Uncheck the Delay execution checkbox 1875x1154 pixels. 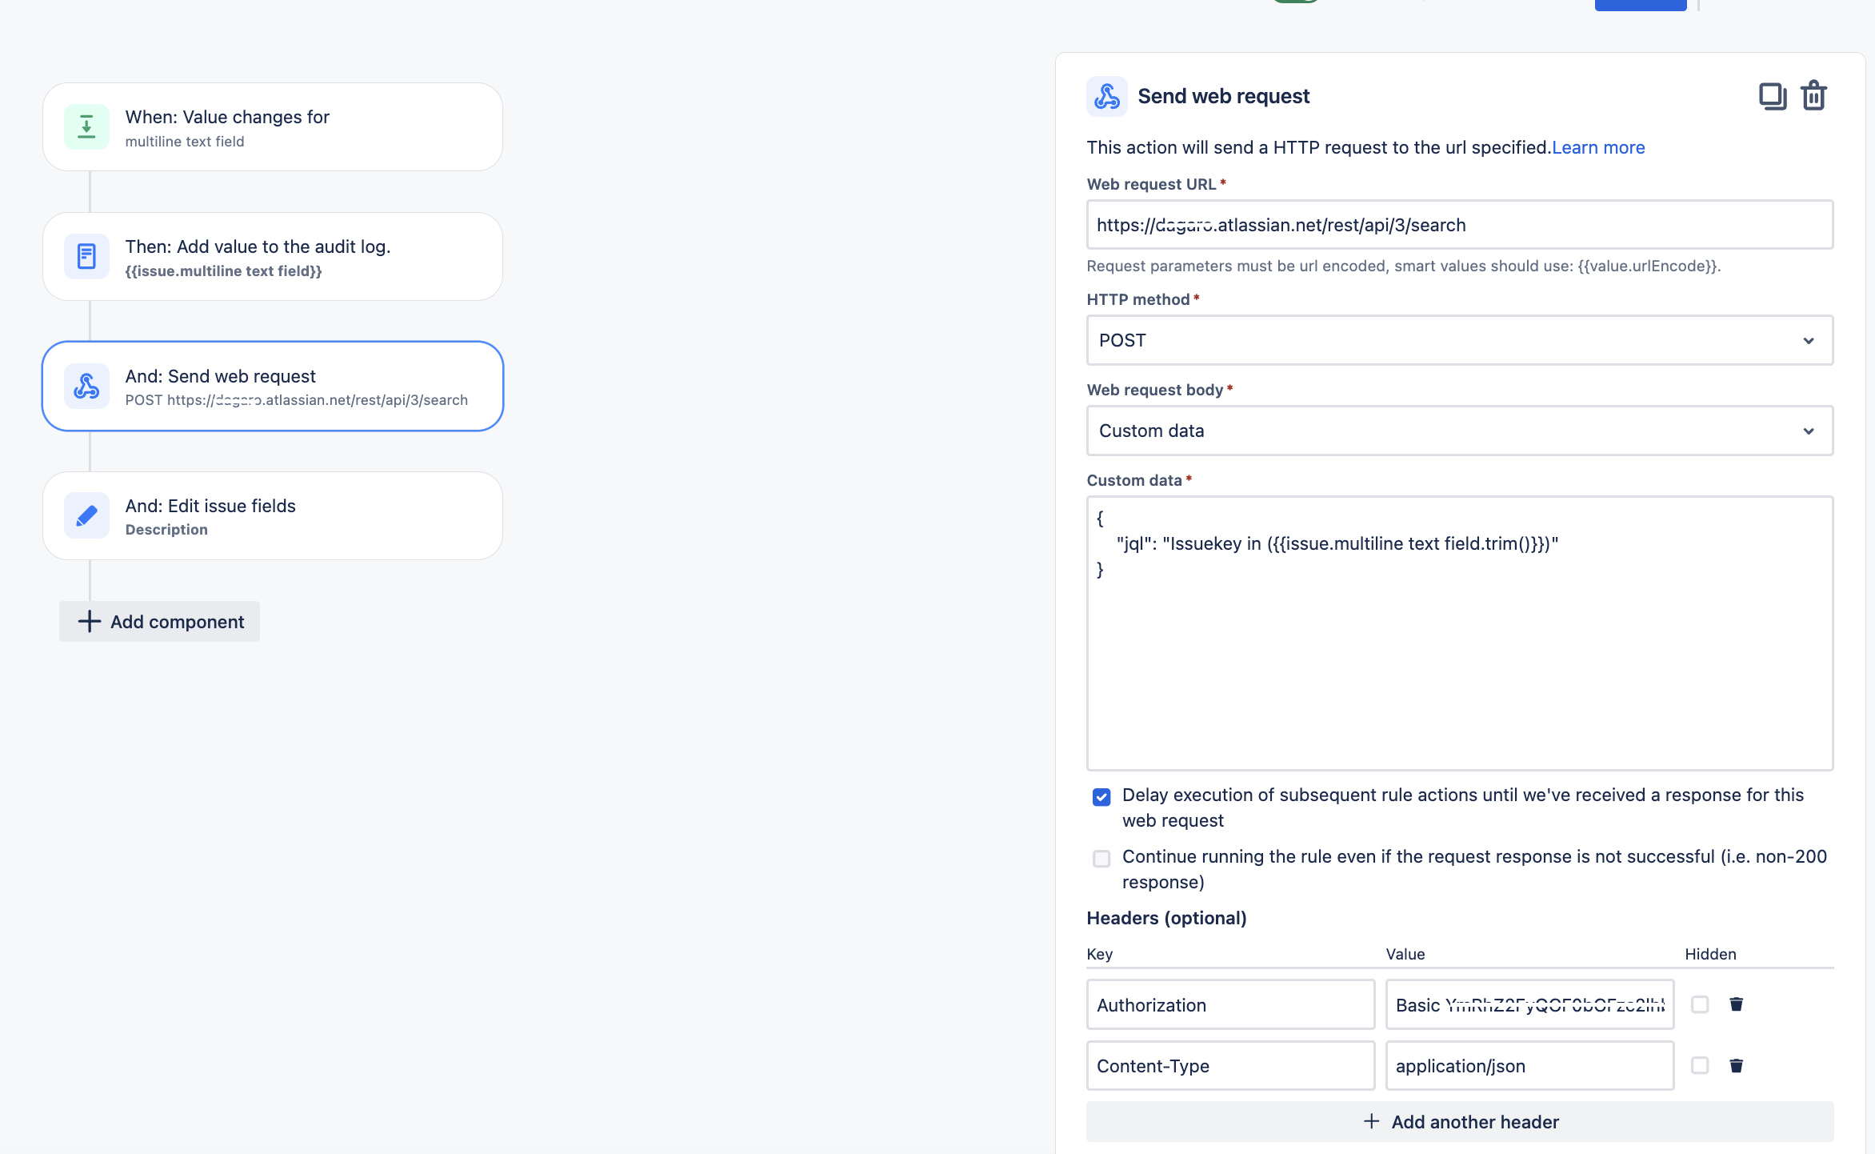[x=1101, y=796]
